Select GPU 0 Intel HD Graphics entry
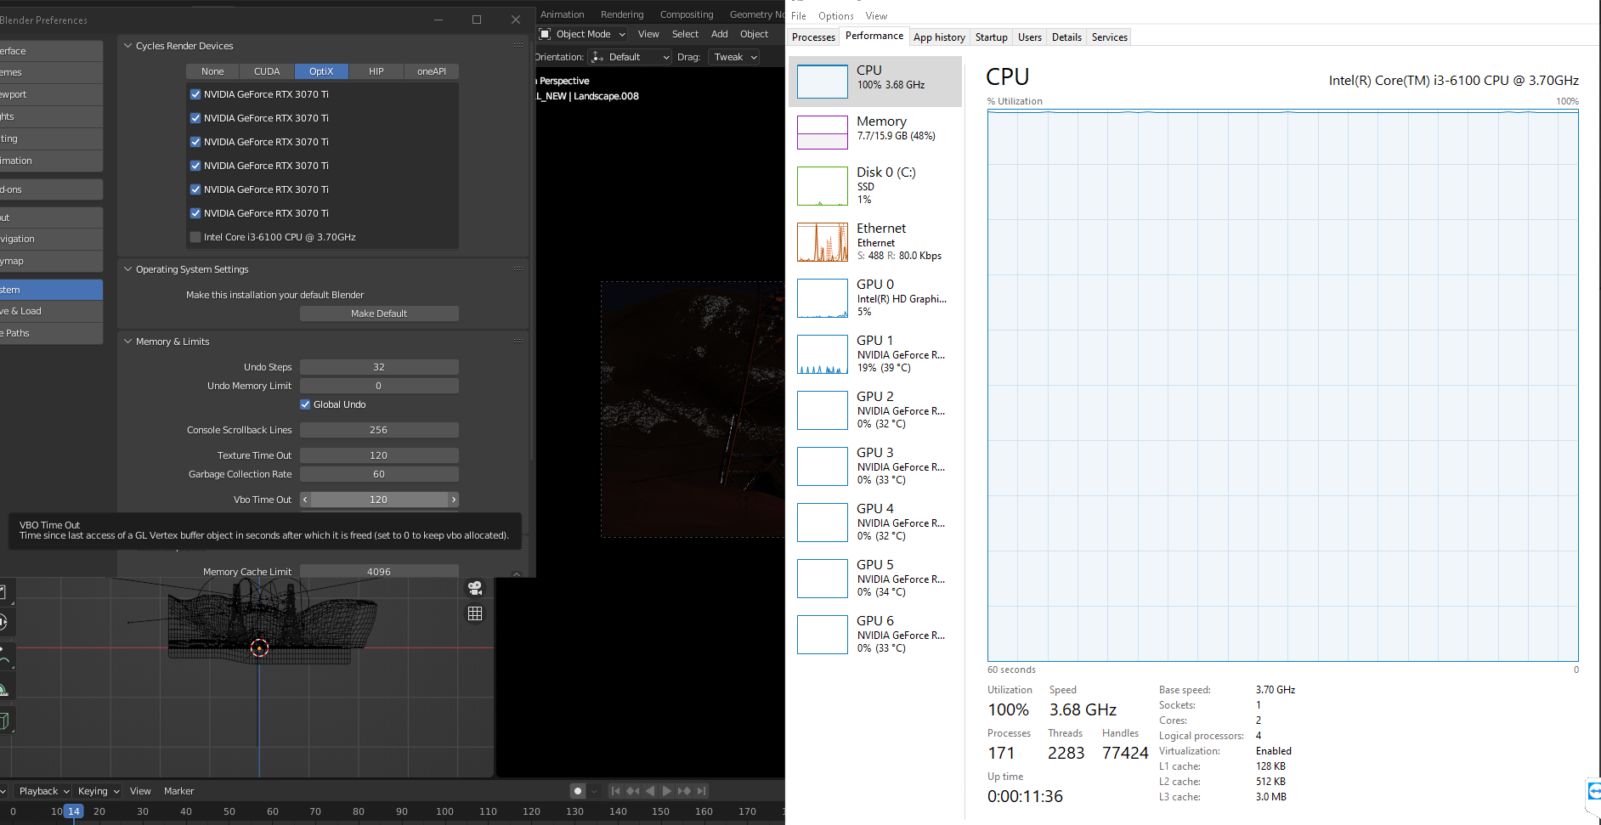Viewport: 1601px width, 825px height. point(875,298)
